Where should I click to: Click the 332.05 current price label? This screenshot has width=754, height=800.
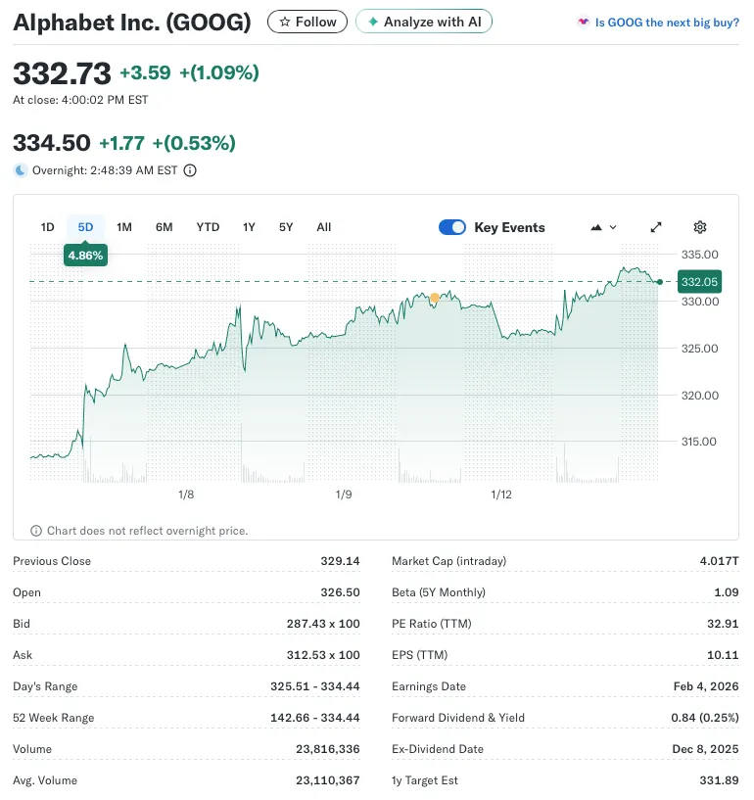(699, 282)
